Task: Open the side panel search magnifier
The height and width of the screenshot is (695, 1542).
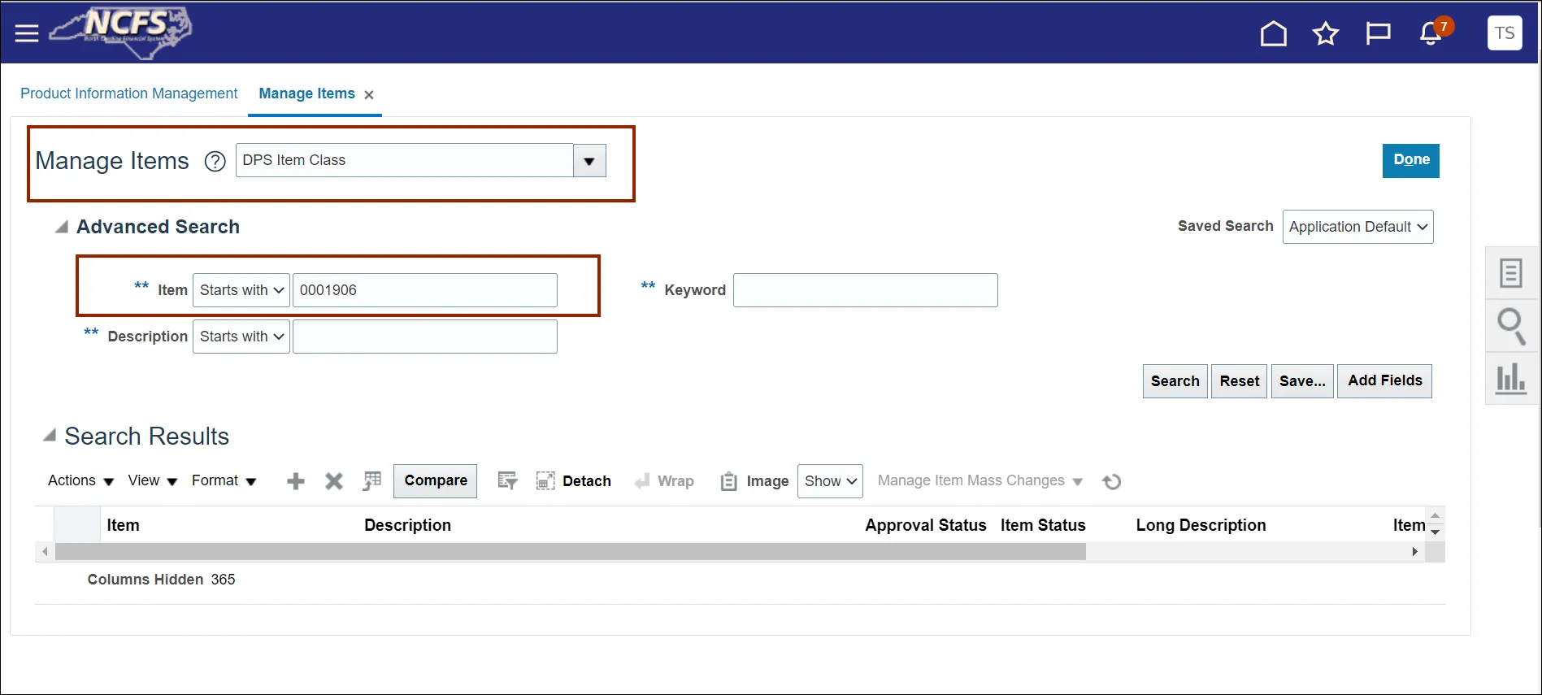Action: click(x=1510, y=325)
